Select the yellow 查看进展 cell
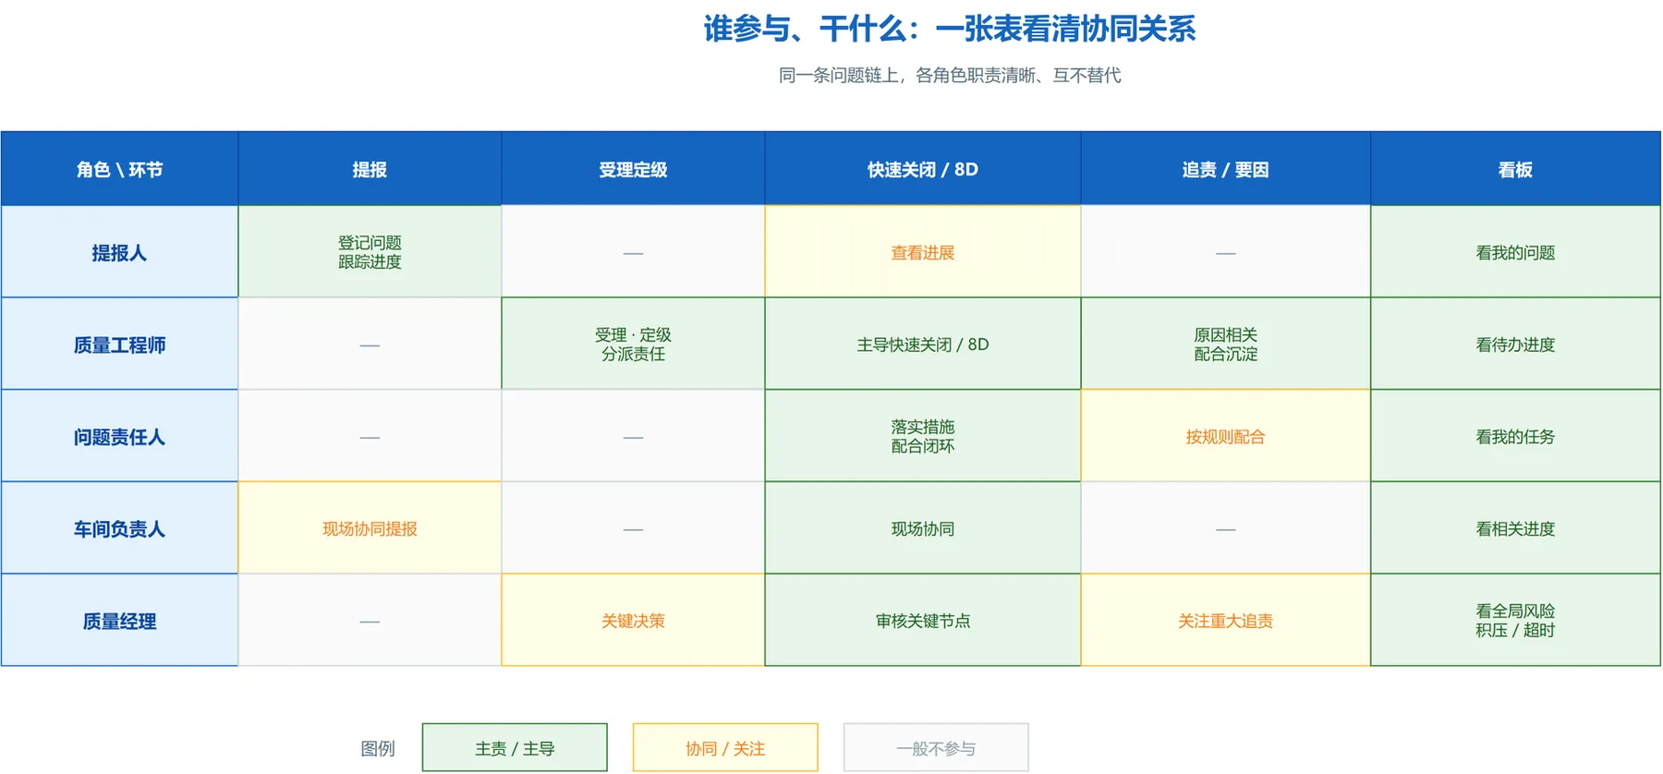Viewport: 1663px width, 774px height. tap(923, 252)
